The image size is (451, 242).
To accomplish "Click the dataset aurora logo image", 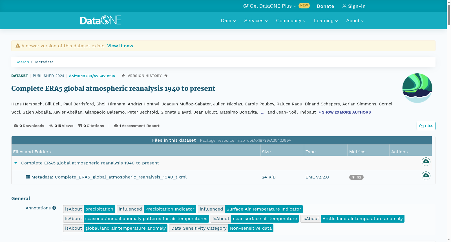I will click(x=417, y=88).
